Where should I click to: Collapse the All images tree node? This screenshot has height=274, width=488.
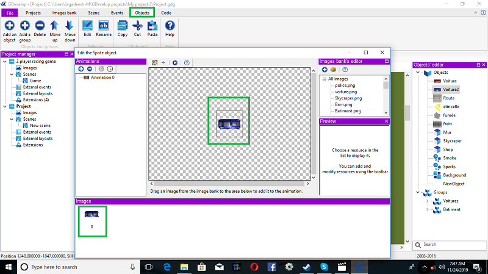[324, 79]
